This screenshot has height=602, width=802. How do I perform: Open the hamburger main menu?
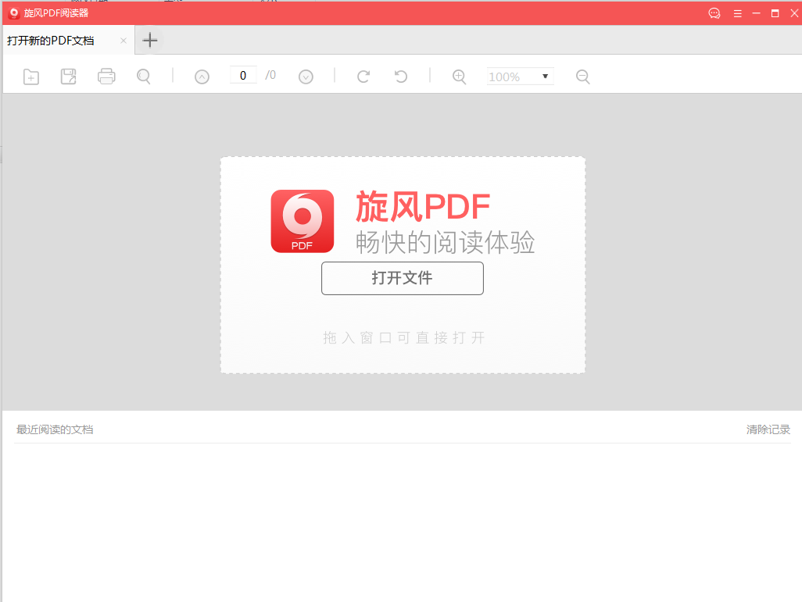(737, 13)
